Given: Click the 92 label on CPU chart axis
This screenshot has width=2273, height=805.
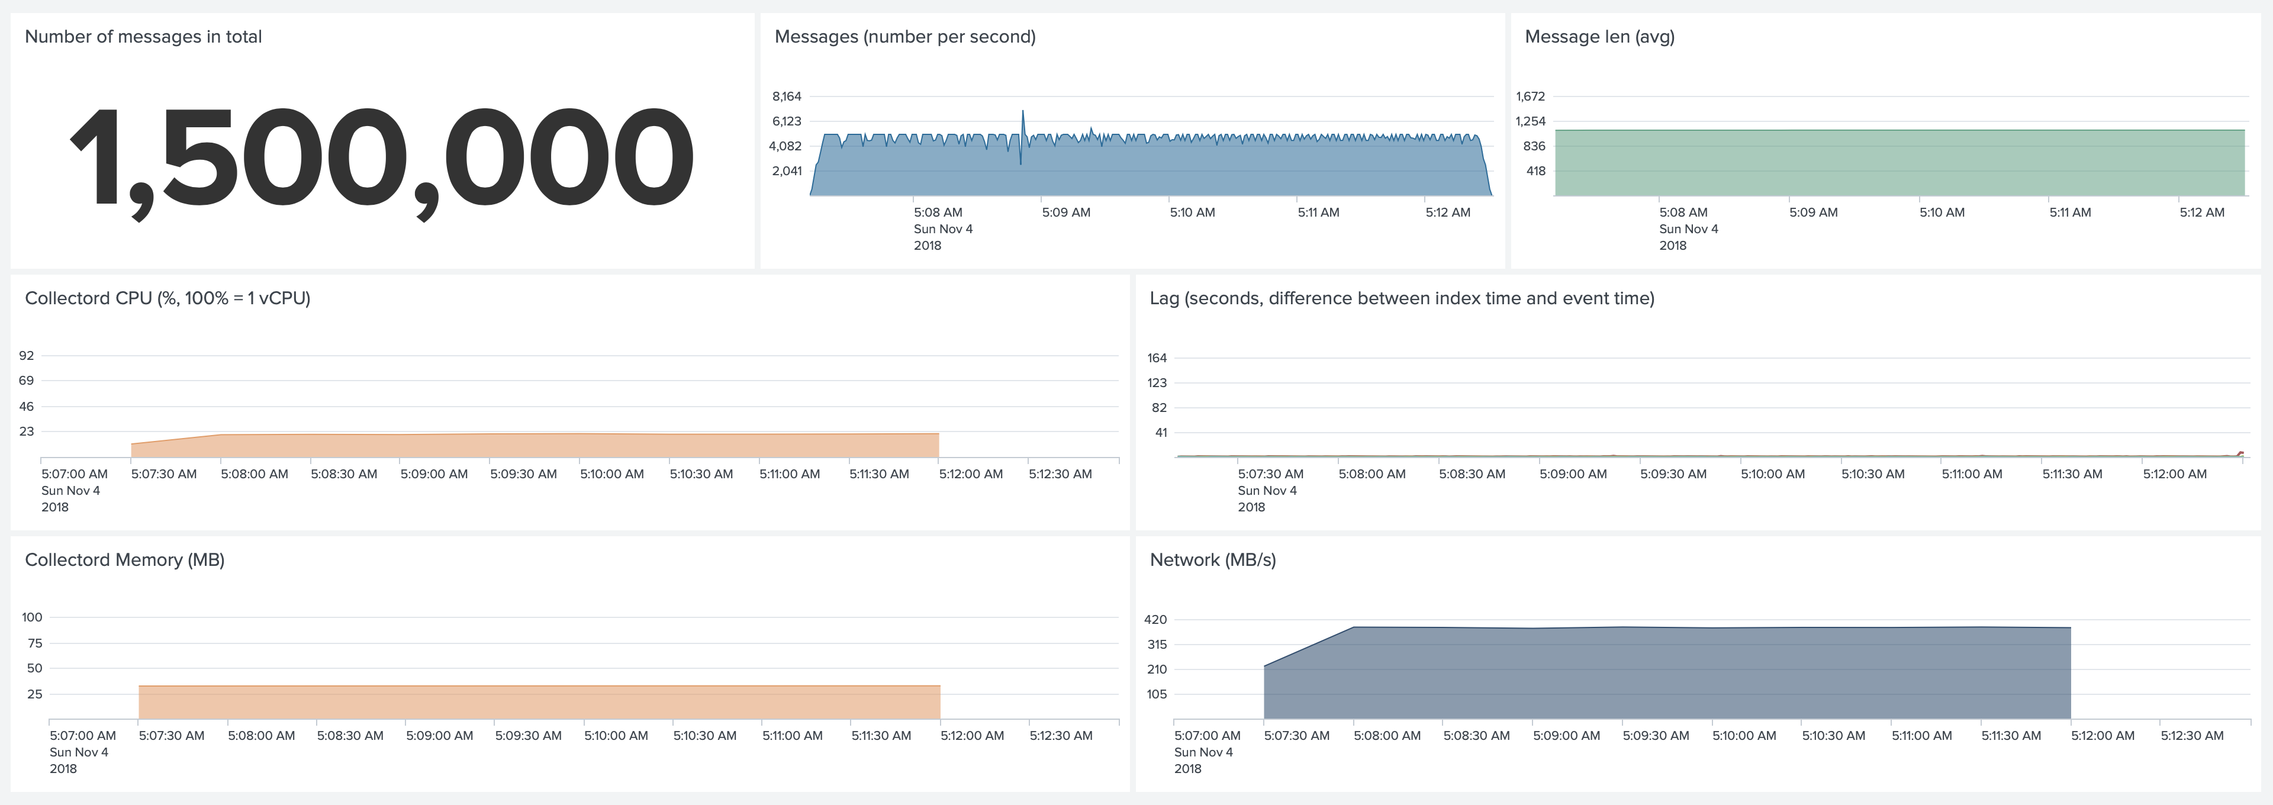Looking at the screenshot, I should [27, 356].
